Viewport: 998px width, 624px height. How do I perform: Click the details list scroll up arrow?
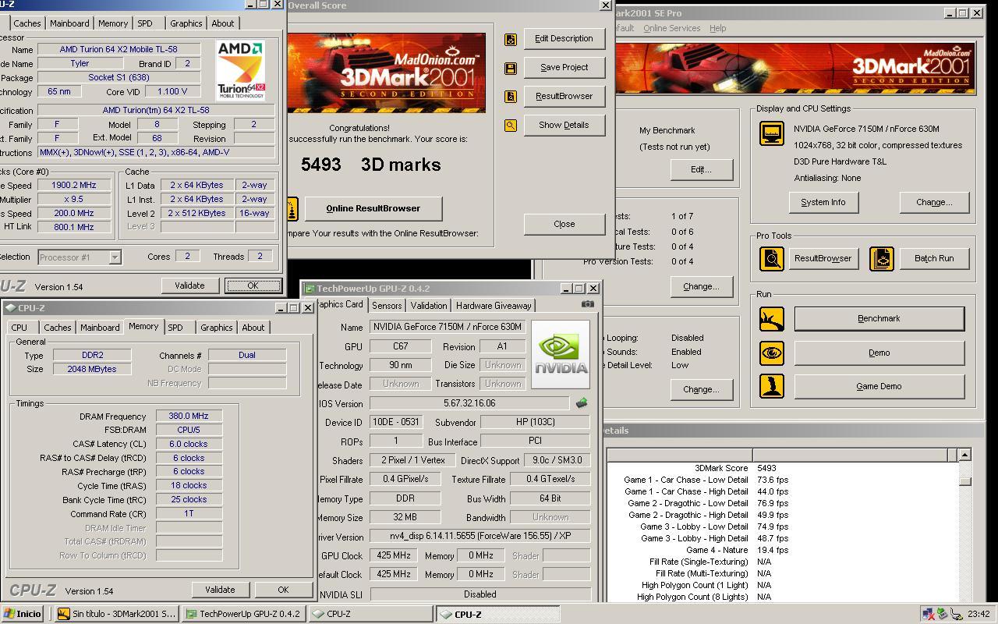click(x=964, y=455)
